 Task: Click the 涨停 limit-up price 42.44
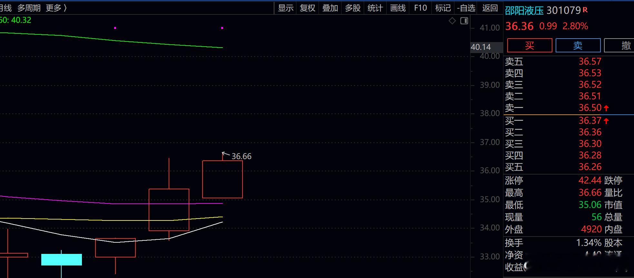click(590, 180)
